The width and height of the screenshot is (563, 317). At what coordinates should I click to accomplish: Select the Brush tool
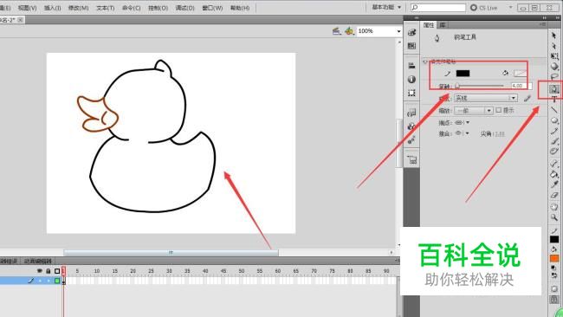tap(554, 141)
